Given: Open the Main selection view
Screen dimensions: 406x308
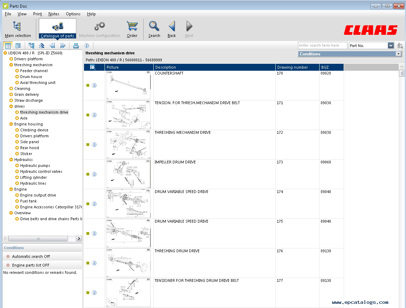Looking at the screenshot, I should pyautogui.click(x=17, y=28).
